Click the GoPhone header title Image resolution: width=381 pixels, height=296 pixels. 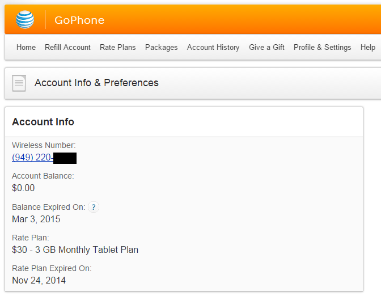(x=79, y=20)
